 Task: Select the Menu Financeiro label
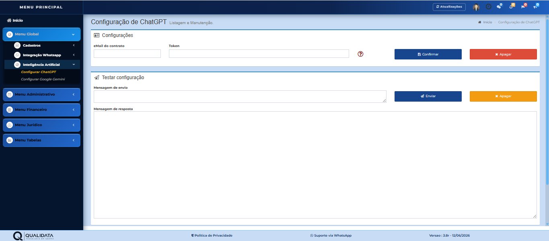(31, 110)
